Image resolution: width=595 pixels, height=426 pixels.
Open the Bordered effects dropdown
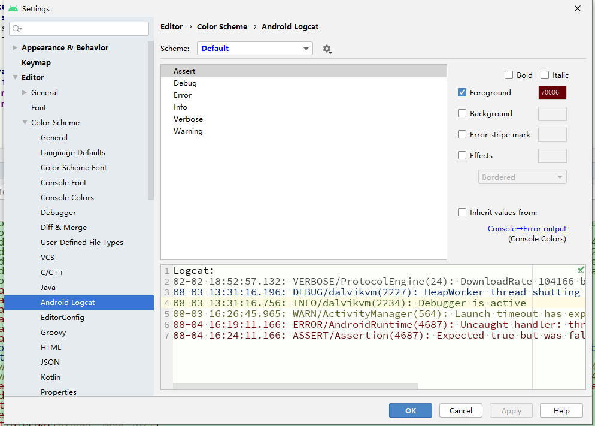522,177
